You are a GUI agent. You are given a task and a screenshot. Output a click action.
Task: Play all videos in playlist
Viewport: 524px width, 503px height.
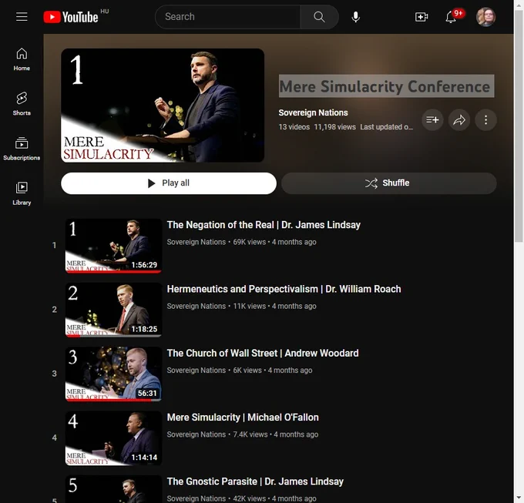(x=169, y=183)
